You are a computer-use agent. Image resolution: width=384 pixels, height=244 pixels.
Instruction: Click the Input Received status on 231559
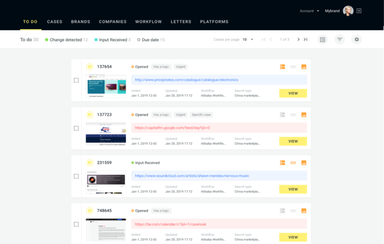[x=146, y=163]
